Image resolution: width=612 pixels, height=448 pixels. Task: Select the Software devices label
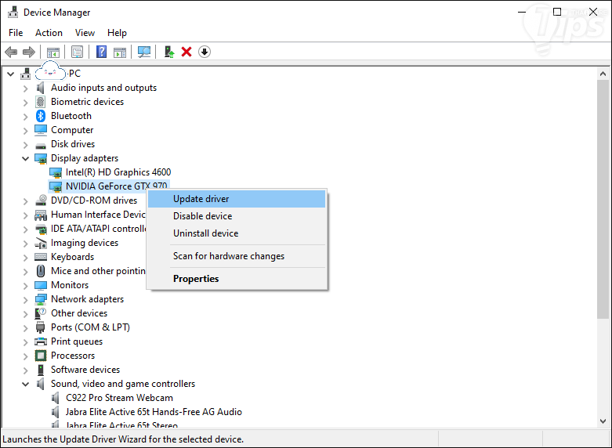click(85, 370)
